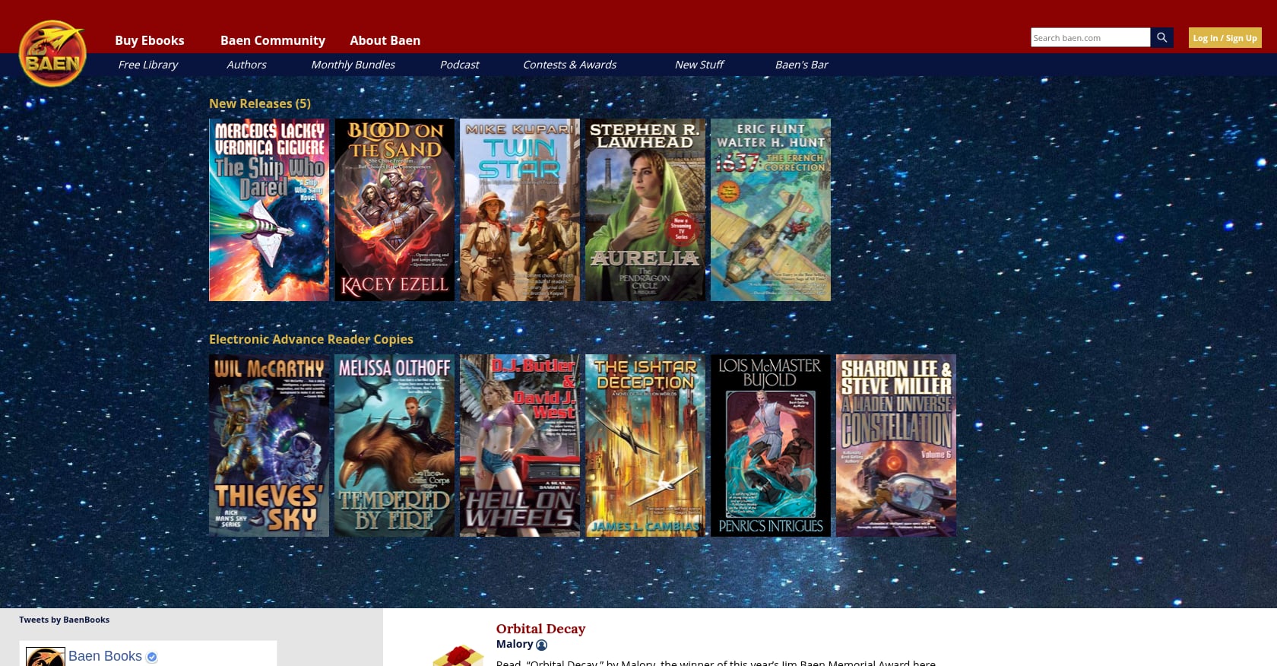
Task: Open Blood on the Sand book cover
Action: pos(395,210)
